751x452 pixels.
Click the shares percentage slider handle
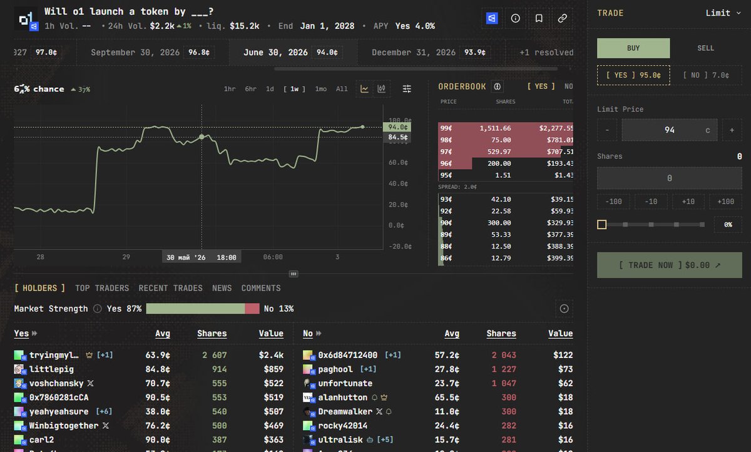[x=602, y=225]
